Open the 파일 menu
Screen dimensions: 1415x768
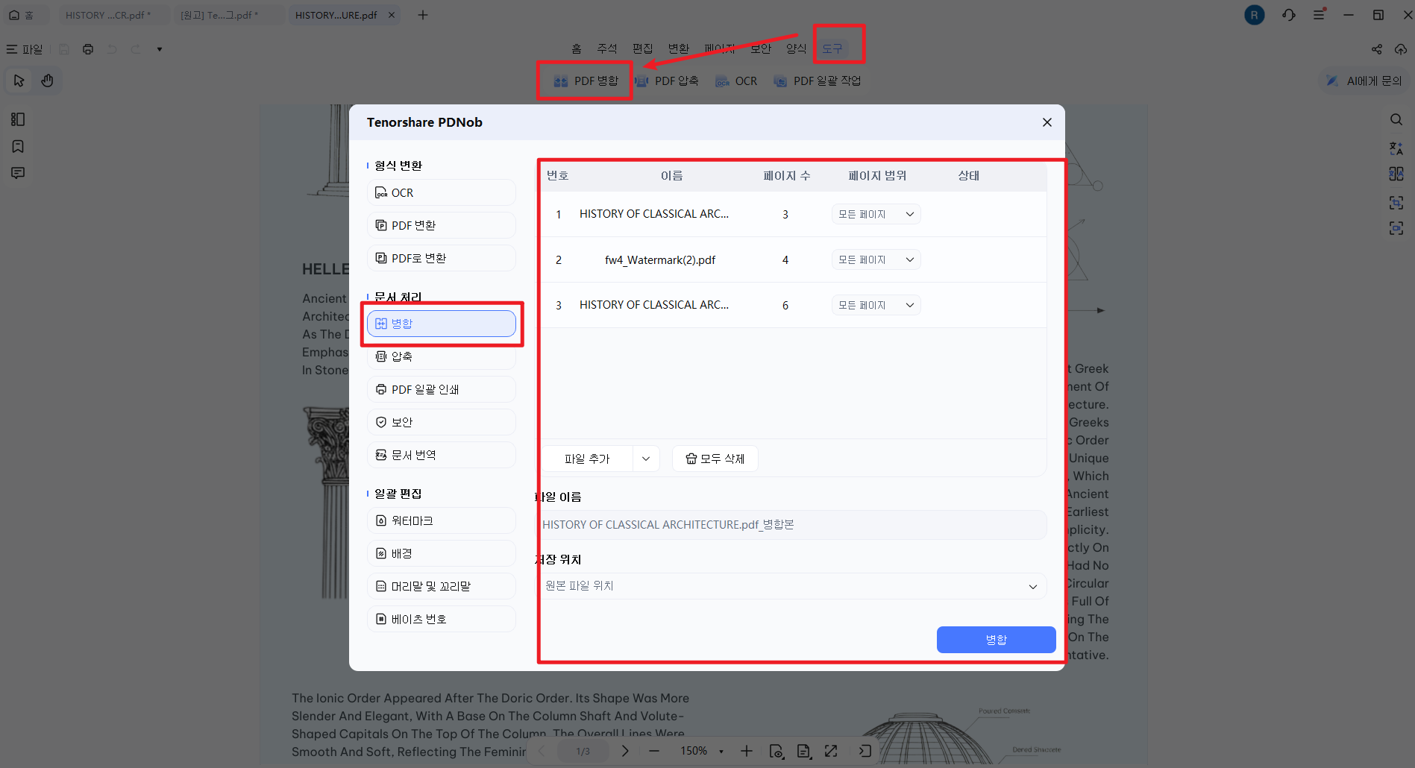pyautogui.click(x=25, y=49)
